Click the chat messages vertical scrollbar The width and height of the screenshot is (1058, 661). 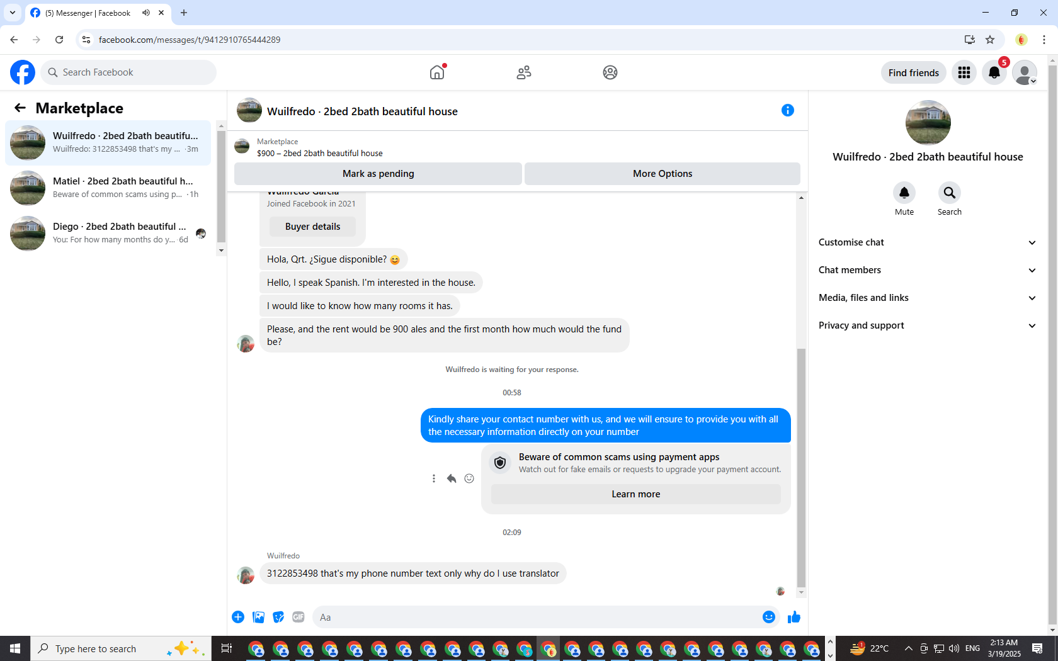[801, 467]
